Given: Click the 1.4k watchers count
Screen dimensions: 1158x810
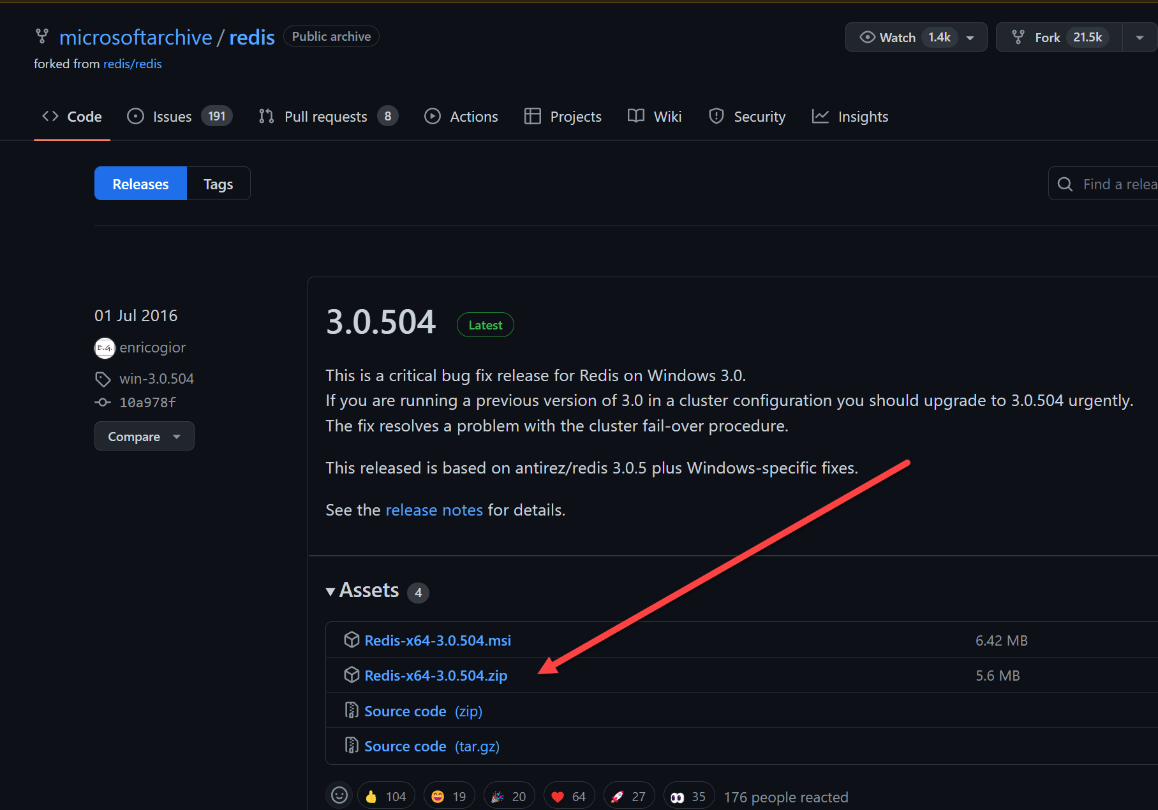Looking at the screenshot, I should click(x=939, y=38).
